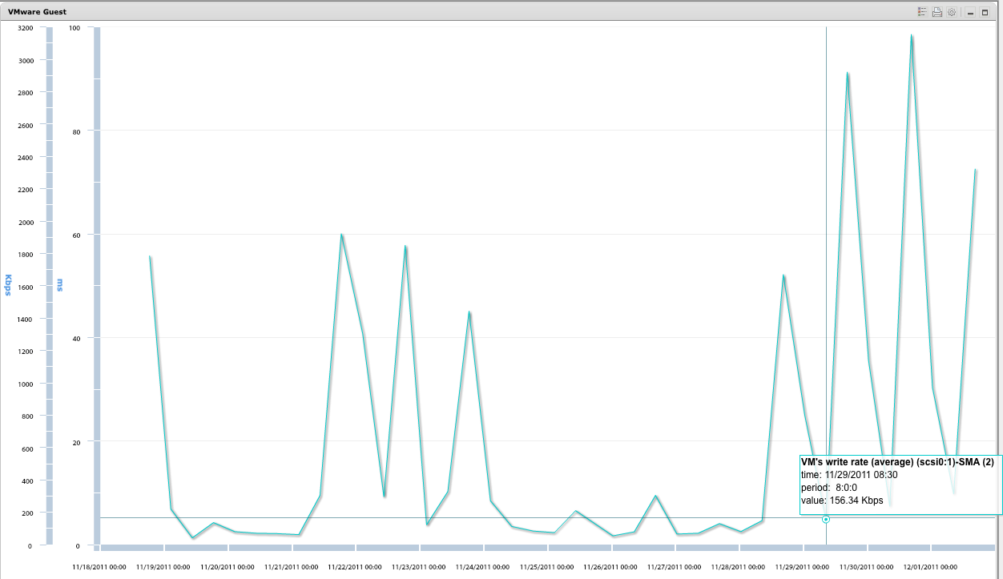1003x579 pixels.
Task: Click the 100 value on the ms axis
Action: (x=73, y=28)
